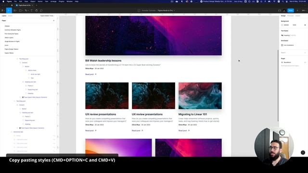
Task: Select the Bill Walsh hero image
Action: pos(154,36)
